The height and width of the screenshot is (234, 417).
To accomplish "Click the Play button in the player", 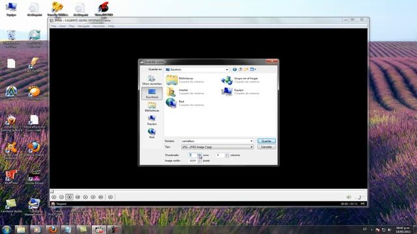I will (53, 197).
